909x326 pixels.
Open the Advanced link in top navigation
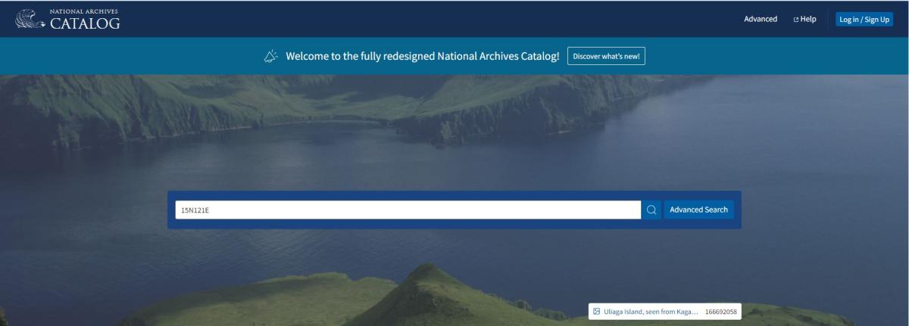[760, 19]
